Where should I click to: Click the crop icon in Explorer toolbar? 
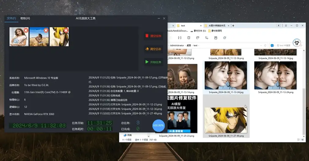[207, 38]
